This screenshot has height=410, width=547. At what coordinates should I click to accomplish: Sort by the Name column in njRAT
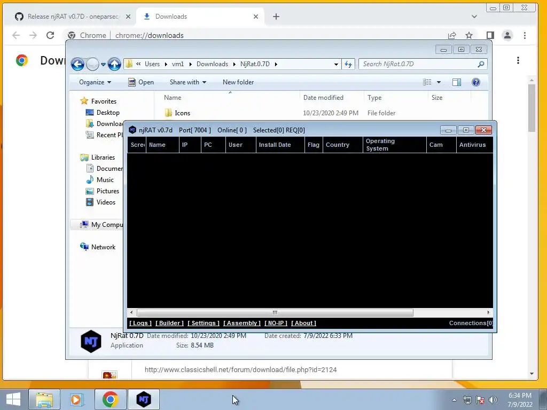162,145
